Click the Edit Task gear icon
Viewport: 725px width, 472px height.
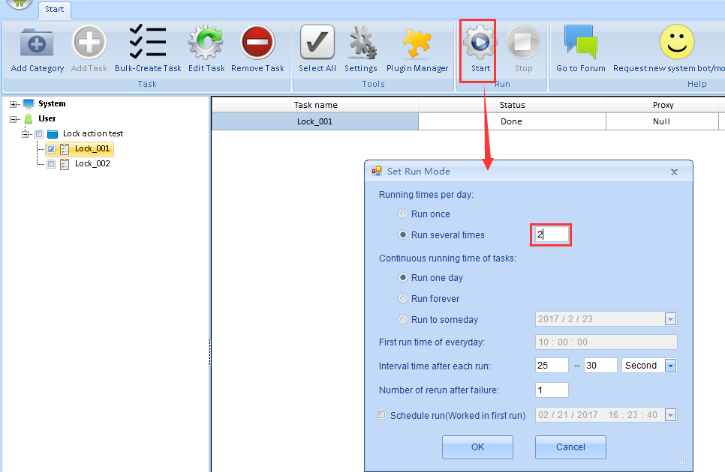click(x=206, y=43)
